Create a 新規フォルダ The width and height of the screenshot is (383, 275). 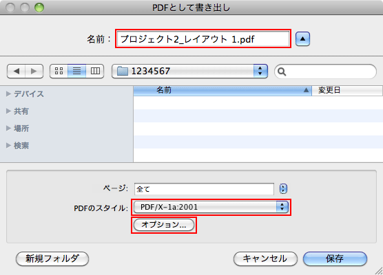click(x=52, y=258)
